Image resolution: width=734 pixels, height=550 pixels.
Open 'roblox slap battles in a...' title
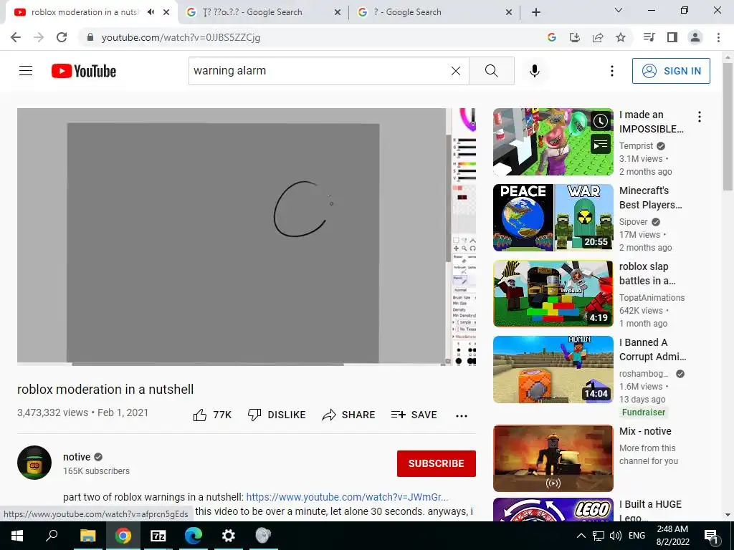[x=647, y=274]
